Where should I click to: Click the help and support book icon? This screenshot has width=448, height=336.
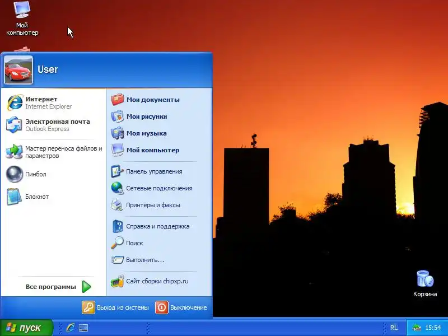pyautogui.click(x=117, y=226)
